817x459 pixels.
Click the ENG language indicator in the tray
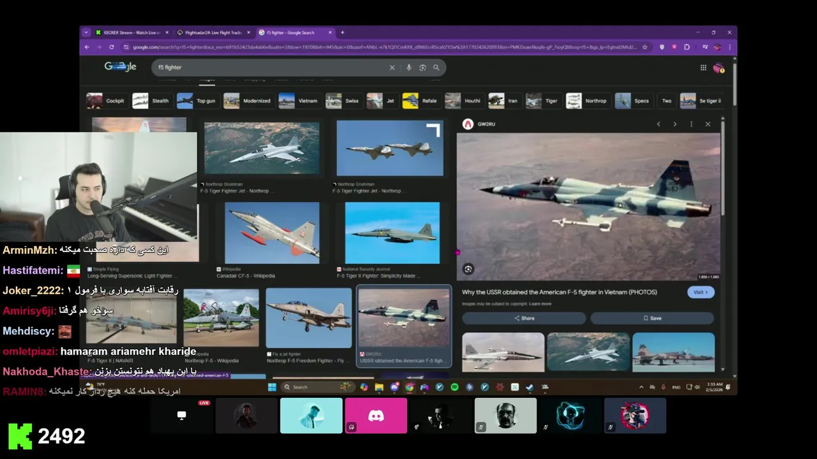click(677, 387)
